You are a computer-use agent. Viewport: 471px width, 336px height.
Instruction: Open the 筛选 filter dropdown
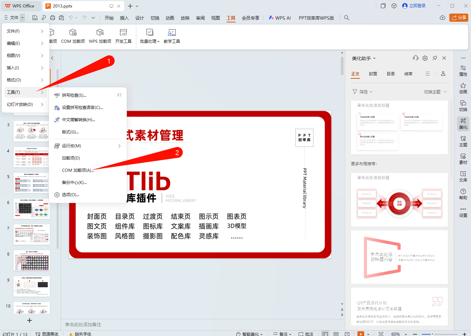(362, 92)
